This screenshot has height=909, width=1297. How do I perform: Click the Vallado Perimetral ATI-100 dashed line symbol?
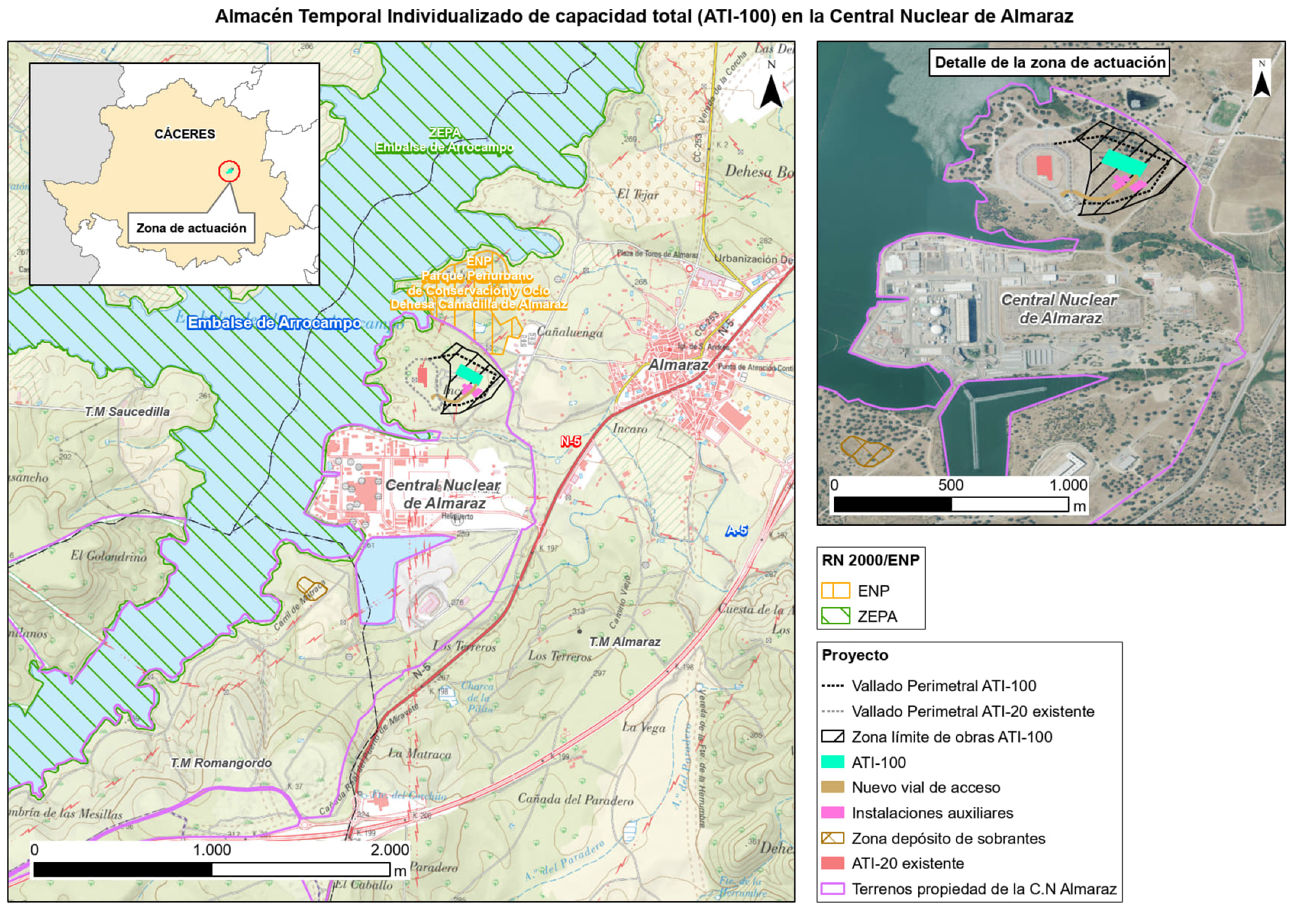pyautogui.click(x=832, y=686)
